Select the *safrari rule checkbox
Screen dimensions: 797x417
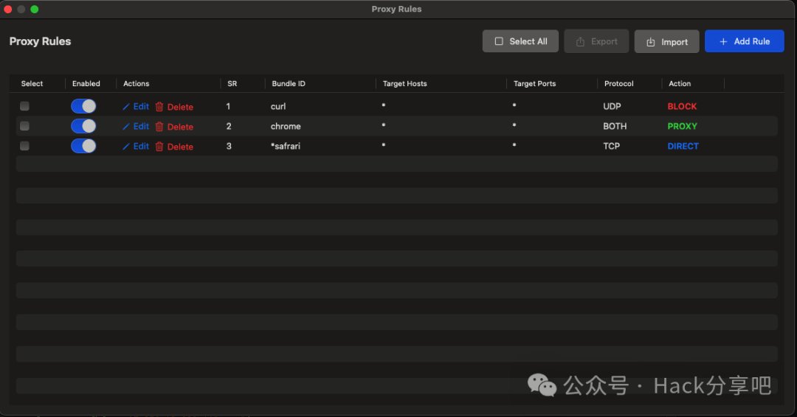pyautogui.click(x=24, y=146)
